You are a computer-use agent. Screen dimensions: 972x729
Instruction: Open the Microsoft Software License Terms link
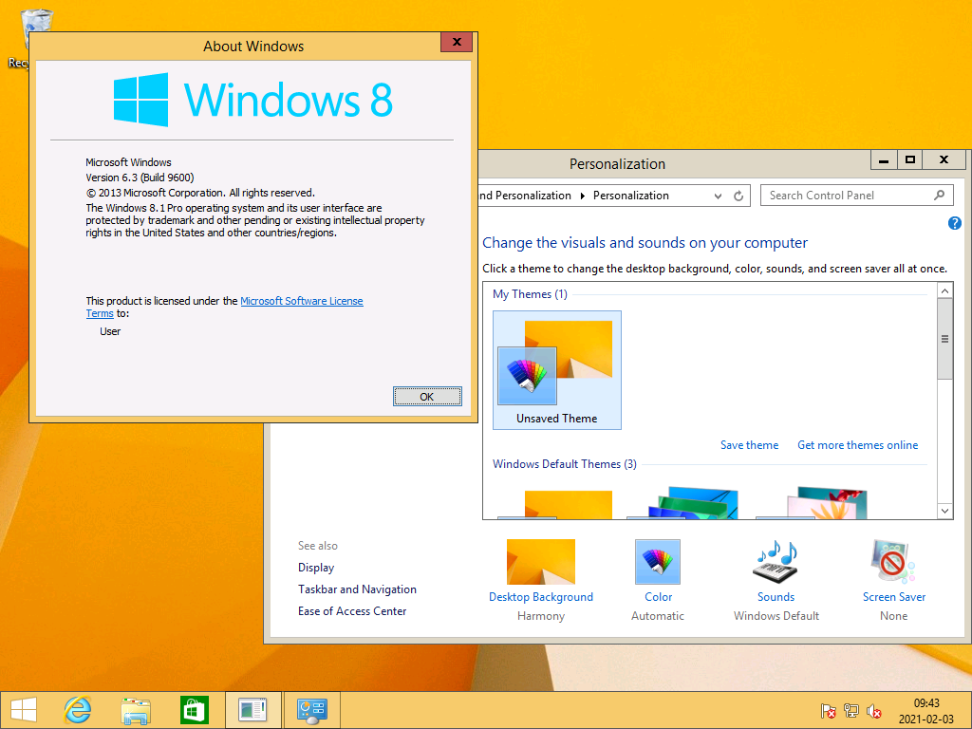pyautogui.click(x=301, y=301)
